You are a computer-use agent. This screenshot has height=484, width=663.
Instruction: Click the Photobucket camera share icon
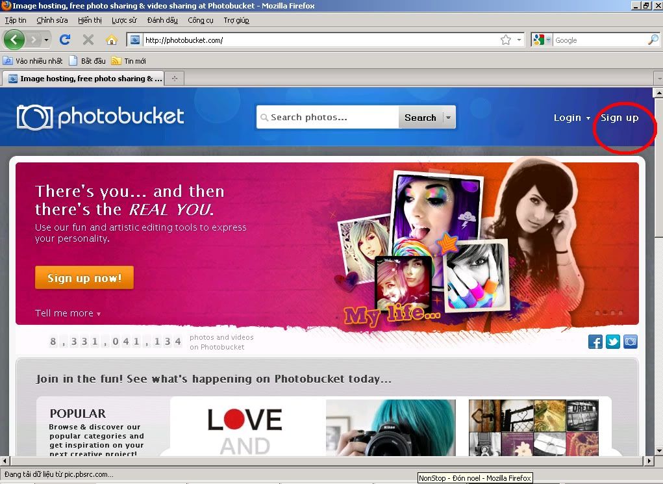click(630, 342)
